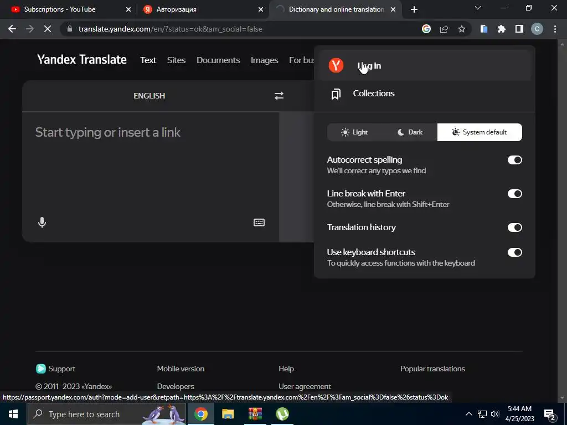Open a new browser tab

[x=414, y=9]
